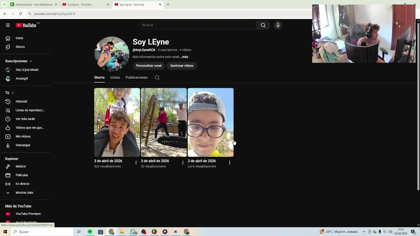Open the playground short with 52 visualizaciones
Image resolution: width=420 pixels, height=236 pixels.
(164, 122)
